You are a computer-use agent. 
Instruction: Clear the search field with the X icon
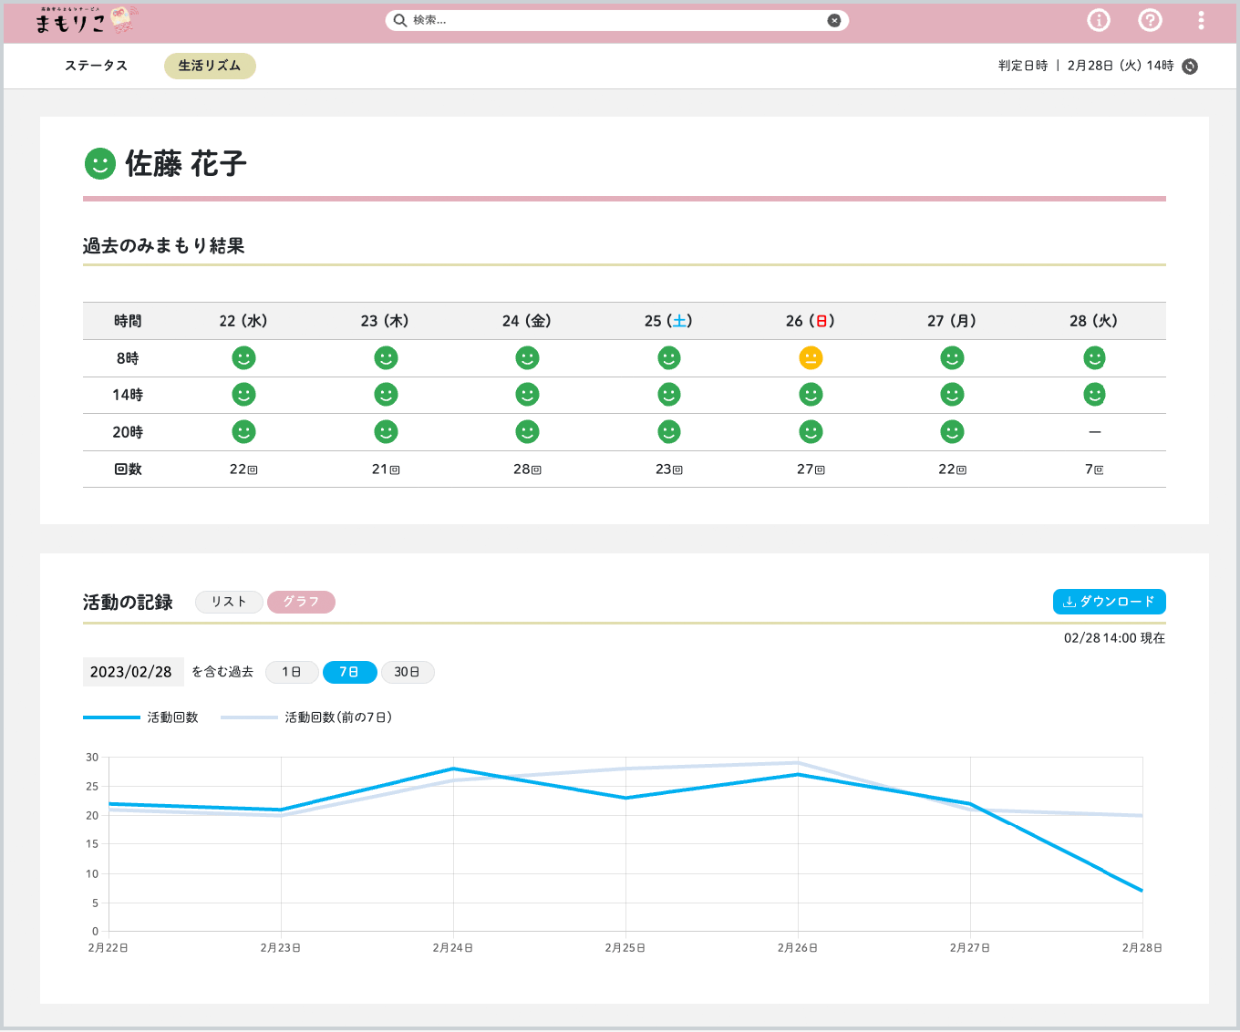coord(834,19)
